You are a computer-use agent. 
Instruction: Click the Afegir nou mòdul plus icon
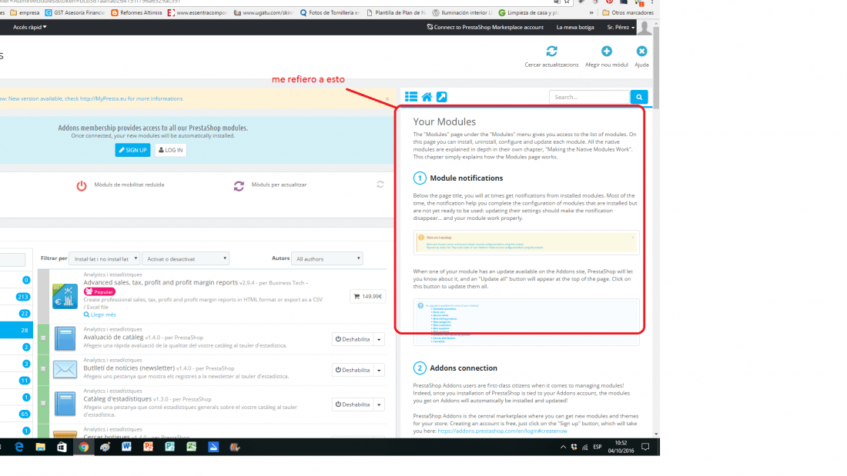607,52
